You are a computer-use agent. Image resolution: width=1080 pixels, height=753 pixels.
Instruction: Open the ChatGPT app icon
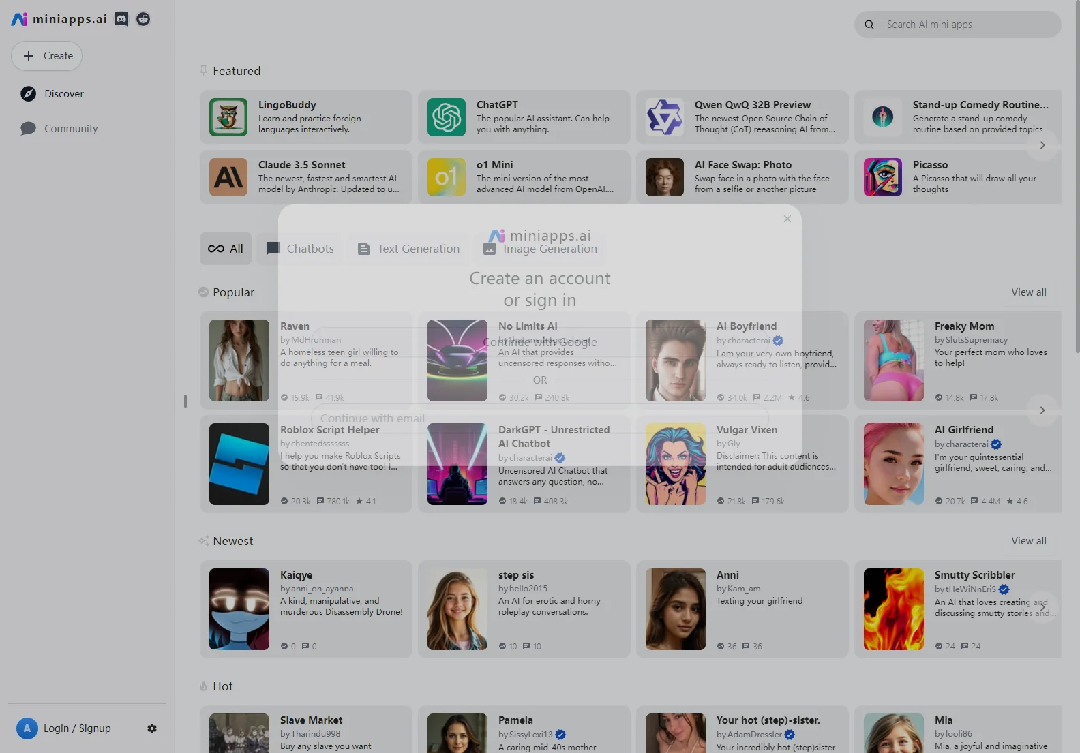pyautogui.click(x=447, y=117)
